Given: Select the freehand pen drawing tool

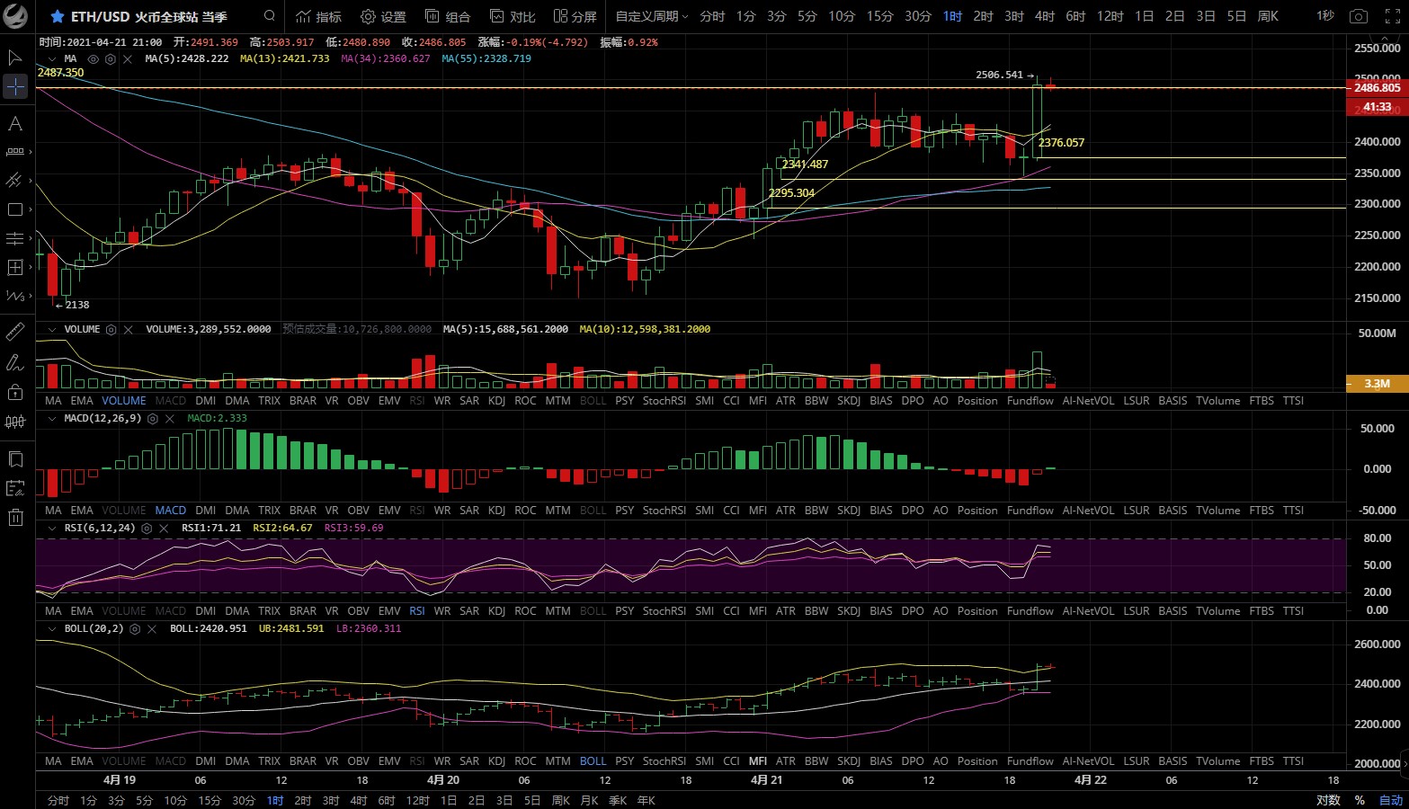Looking at the screenshot, I should click(x=15, y=362).
